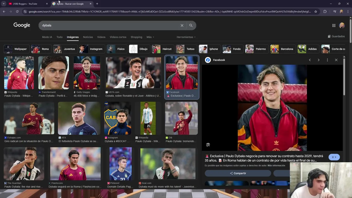Search image with Google Lens icon
This screenshot has width=352, height=198.
[208, 145]
